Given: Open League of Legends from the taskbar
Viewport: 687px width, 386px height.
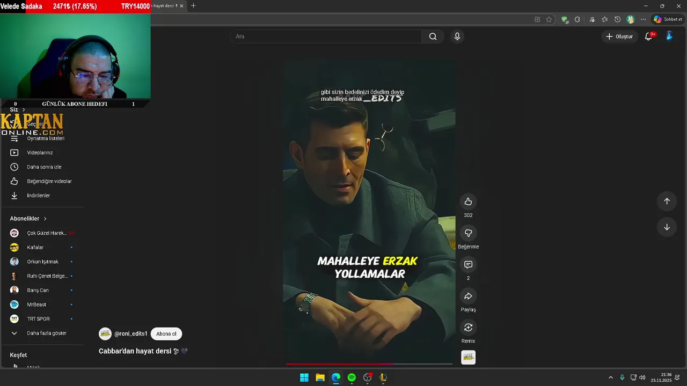Looking at the screenshot, I should [383, 377].
